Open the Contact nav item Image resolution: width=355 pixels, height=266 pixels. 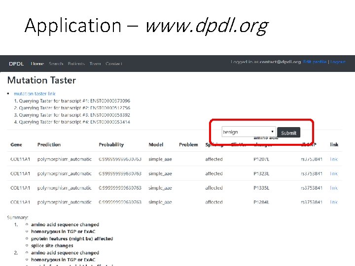[x=114, y=64]
